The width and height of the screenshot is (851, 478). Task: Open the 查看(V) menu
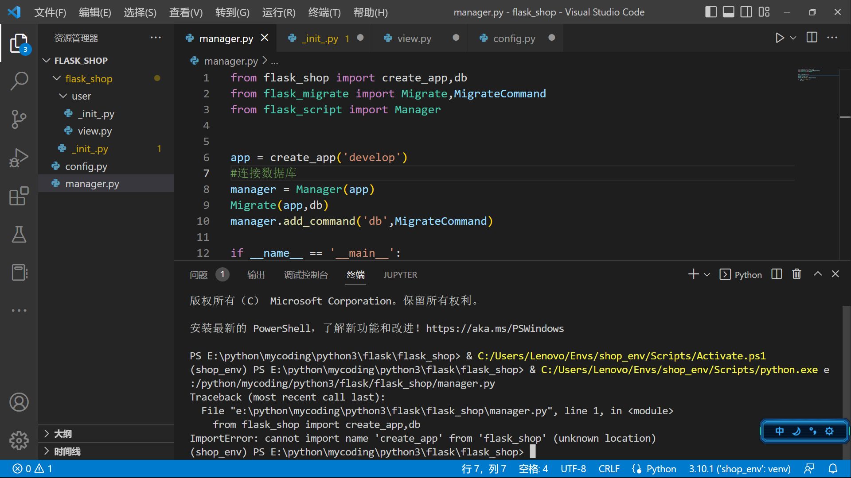(186, 12)
